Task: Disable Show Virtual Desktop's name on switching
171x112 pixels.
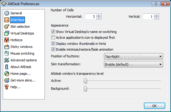Action: pyautogui.click(x=53, y=32)
